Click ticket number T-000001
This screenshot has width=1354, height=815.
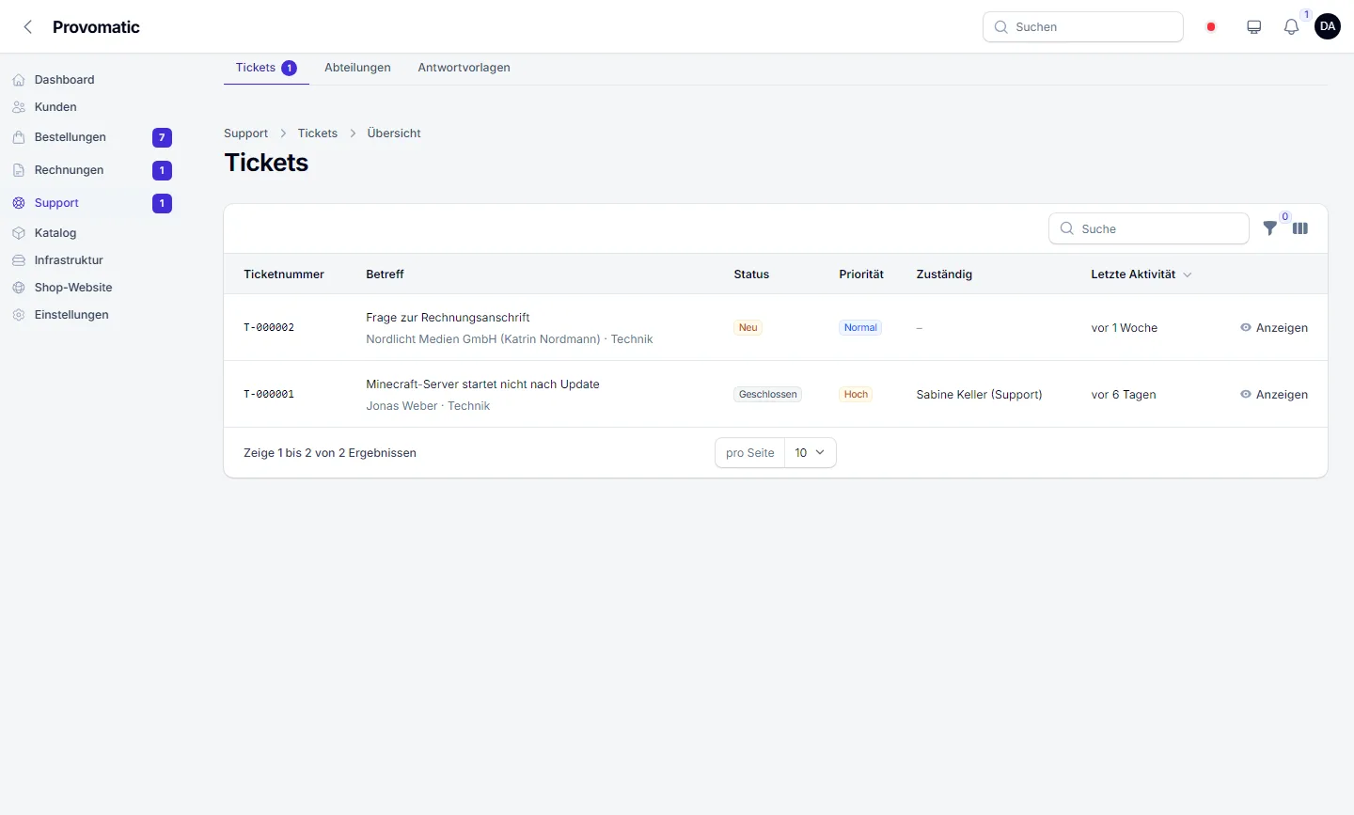click(269, 395)
